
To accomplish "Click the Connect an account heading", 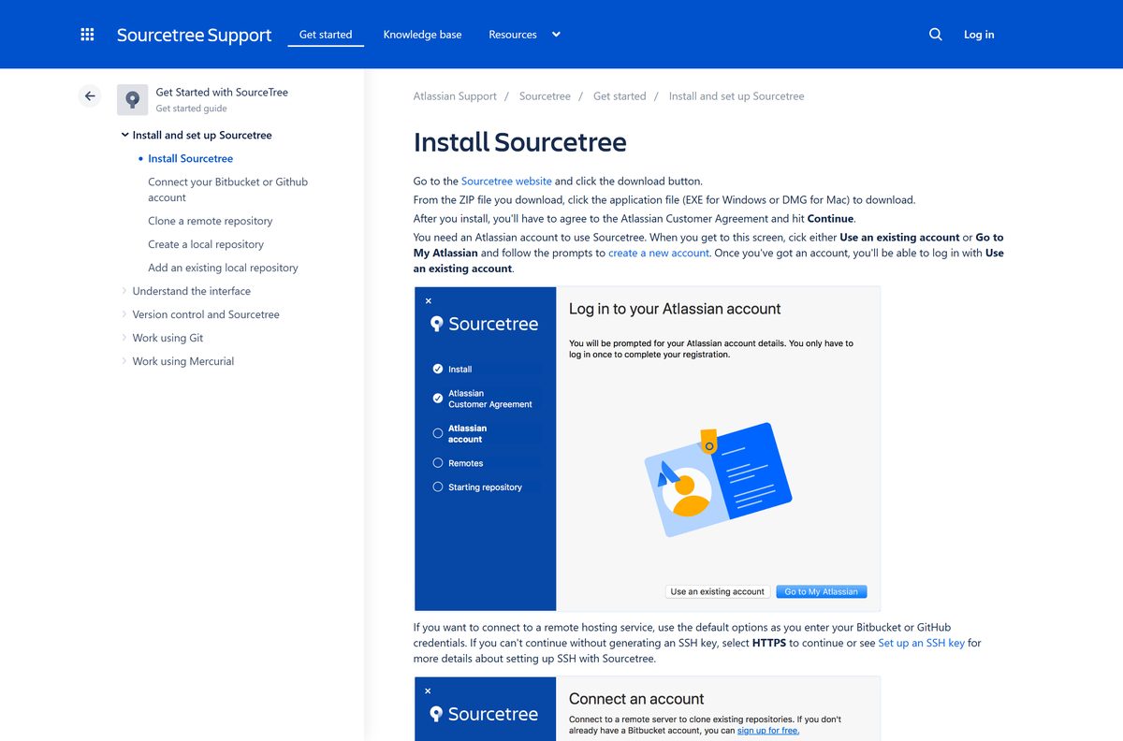I will click(x=636, y=699).
